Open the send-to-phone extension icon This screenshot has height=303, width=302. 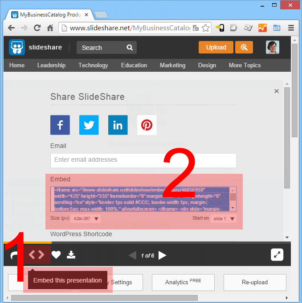tap(220, 28)
